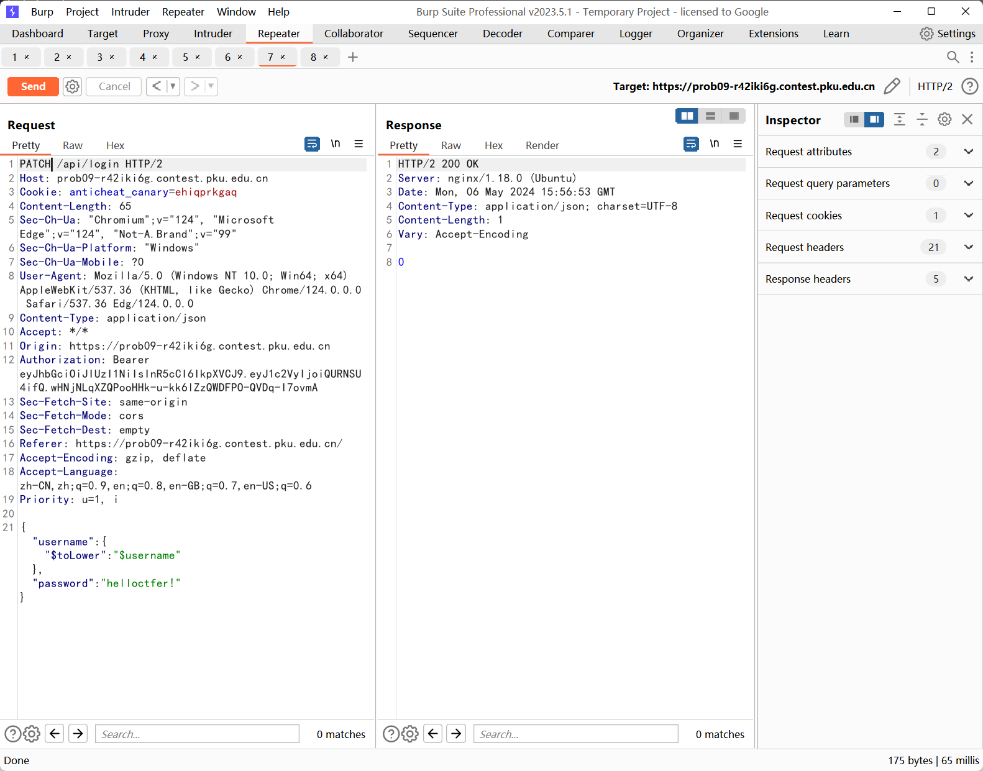Select top-bottom layout view

point(710,116)
